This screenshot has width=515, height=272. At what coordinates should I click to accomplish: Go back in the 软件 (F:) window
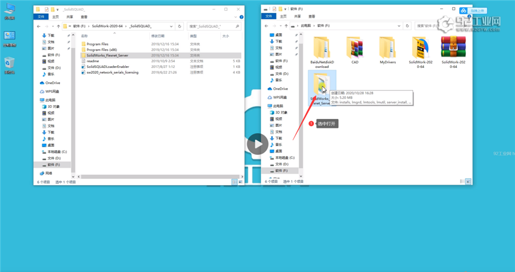(266, 26)
